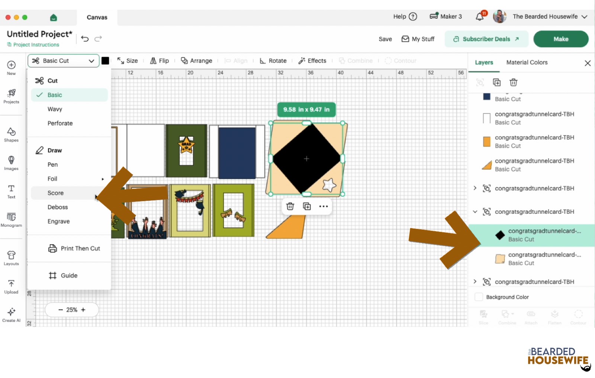Choose Score operation
The height and width of the screenshot is (378, 595).
(x=70, y=193)
